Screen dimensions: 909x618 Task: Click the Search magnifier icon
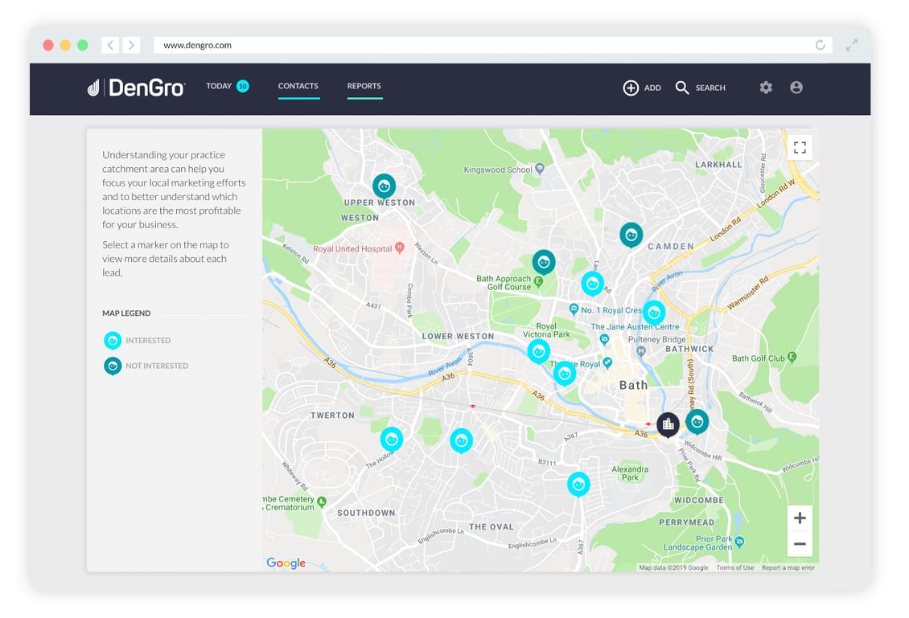pyautogui.click(x=682, y=88)
